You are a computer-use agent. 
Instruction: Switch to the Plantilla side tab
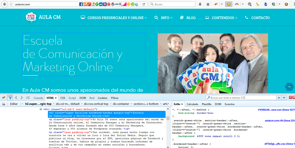[207, 104]
